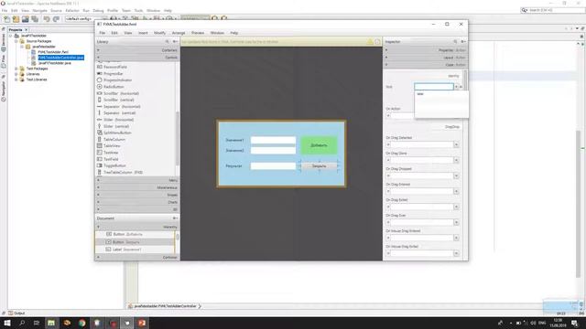
Task: Expand the Properties inspector section
Action: 425,50
